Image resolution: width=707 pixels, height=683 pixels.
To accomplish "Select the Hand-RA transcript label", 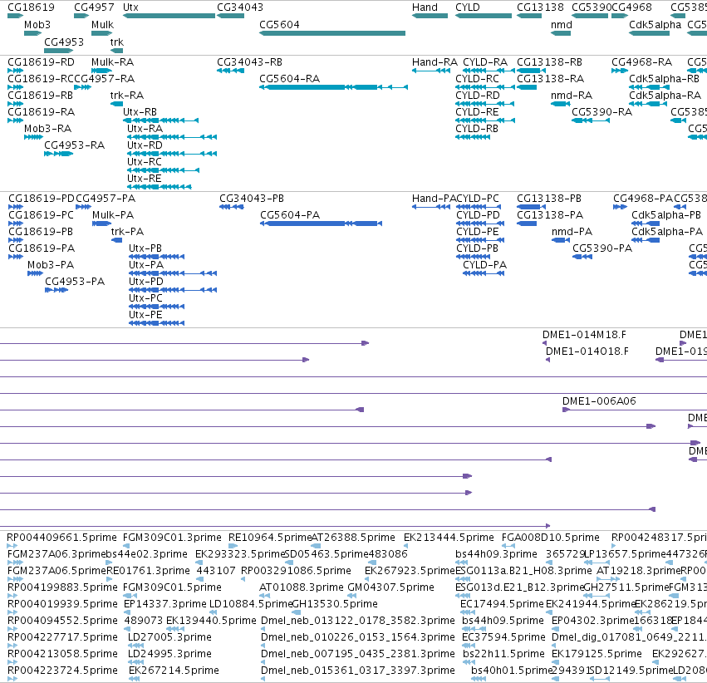I will [x=435, y=62].
